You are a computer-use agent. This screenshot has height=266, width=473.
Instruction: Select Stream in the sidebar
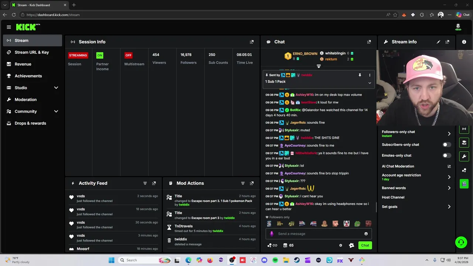pyautogui.click(x=33, y=40)
